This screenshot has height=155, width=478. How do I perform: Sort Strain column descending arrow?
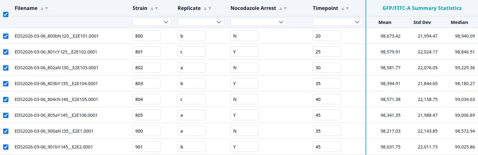click(157, 8)
